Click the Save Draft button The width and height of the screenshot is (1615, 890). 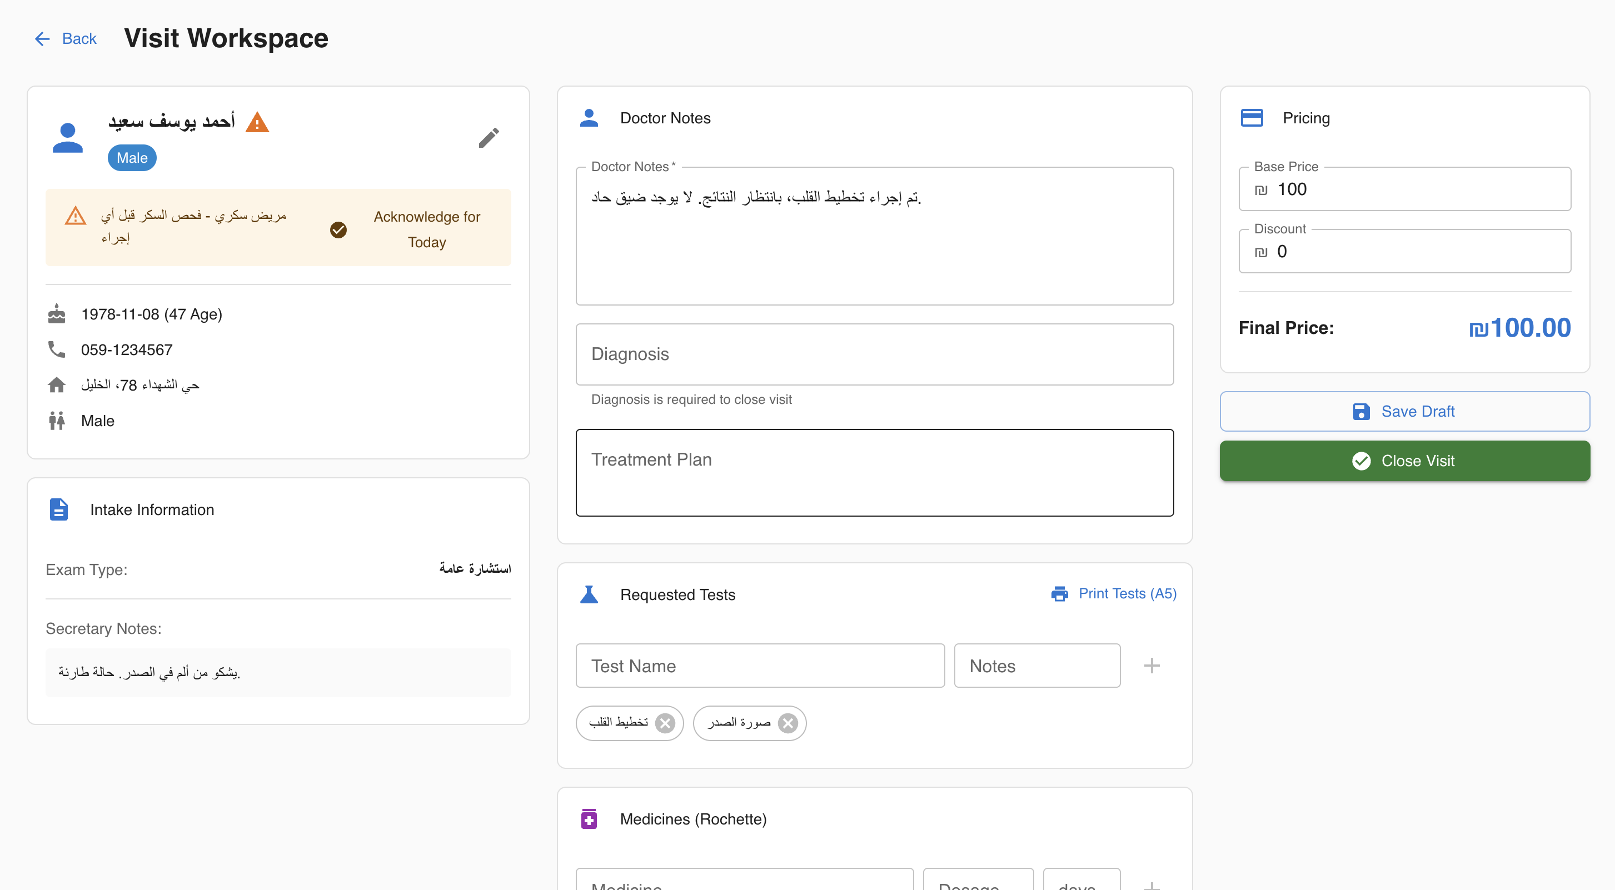point(1404,411)
